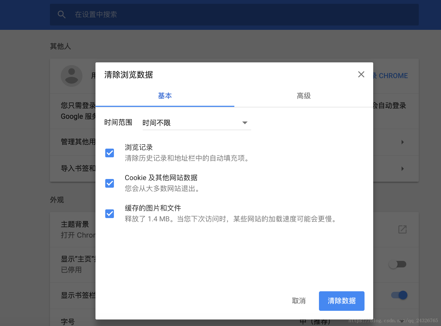This screenshot has width=441, height=326.
Task: Uncheck 缓存的图片和文件 checkbox
Action: point(110,214)
